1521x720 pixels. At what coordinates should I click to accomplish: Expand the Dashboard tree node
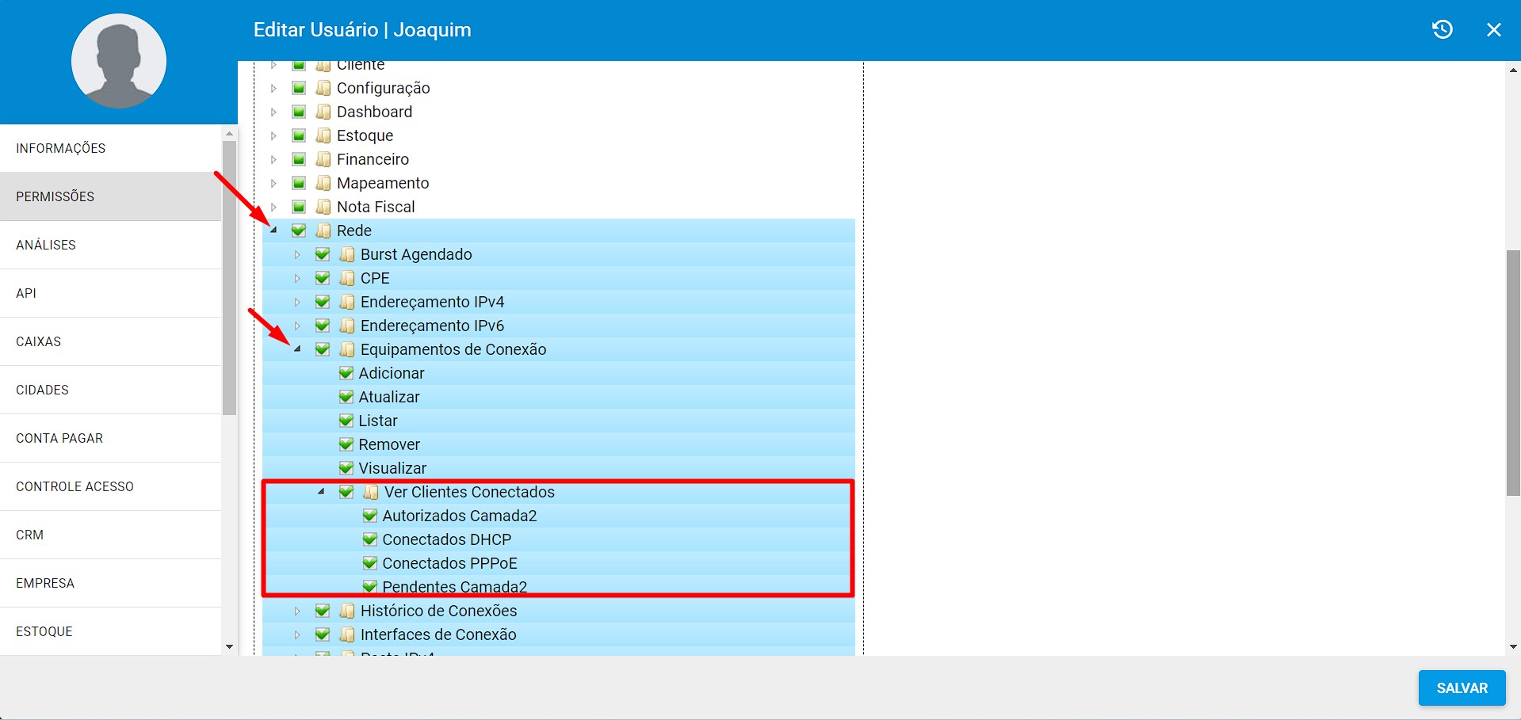tap(273, 112)
